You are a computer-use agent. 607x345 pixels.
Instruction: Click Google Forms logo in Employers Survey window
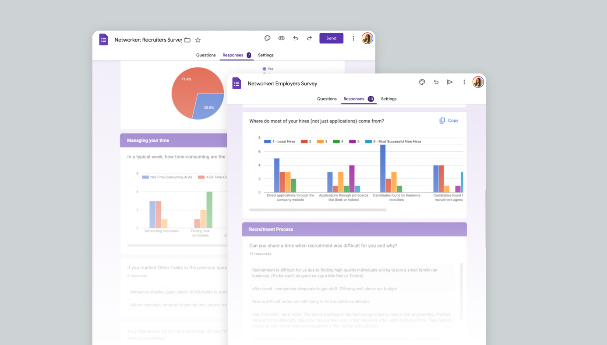click(x=236, y=83)
